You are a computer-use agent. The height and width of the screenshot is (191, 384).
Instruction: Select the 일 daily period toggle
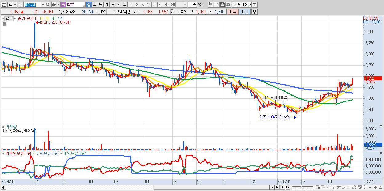89,5
